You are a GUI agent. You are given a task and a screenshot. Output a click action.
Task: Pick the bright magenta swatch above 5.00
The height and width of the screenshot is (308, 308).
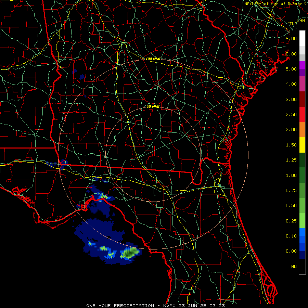302,65
